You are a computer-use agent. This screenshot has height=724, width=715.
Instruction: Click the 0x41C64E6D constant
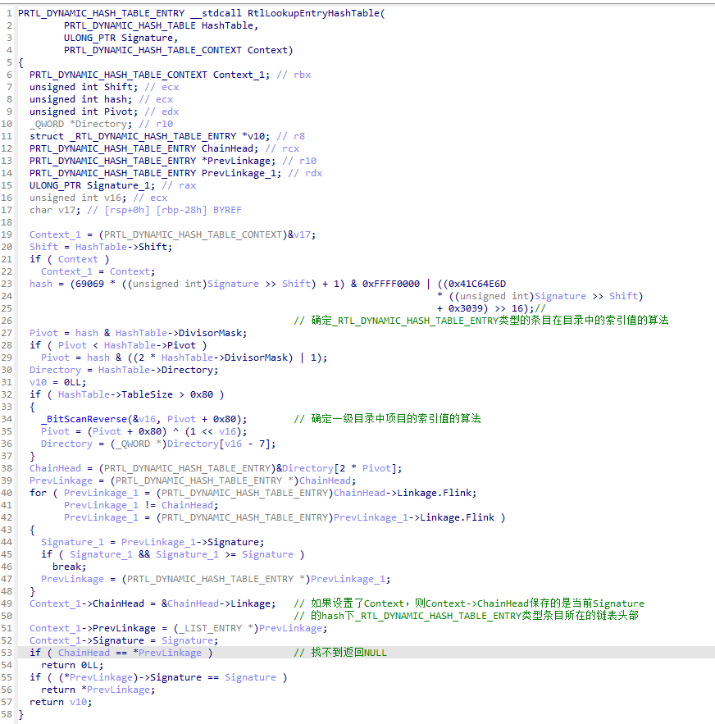coord(477,284)
